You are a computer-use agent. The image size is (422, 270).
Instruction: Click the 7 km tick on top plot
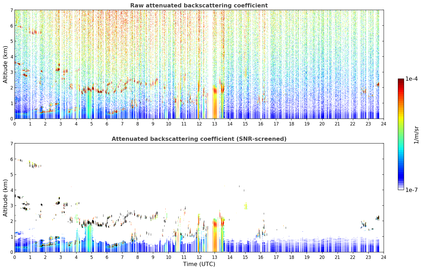point(11,10)
